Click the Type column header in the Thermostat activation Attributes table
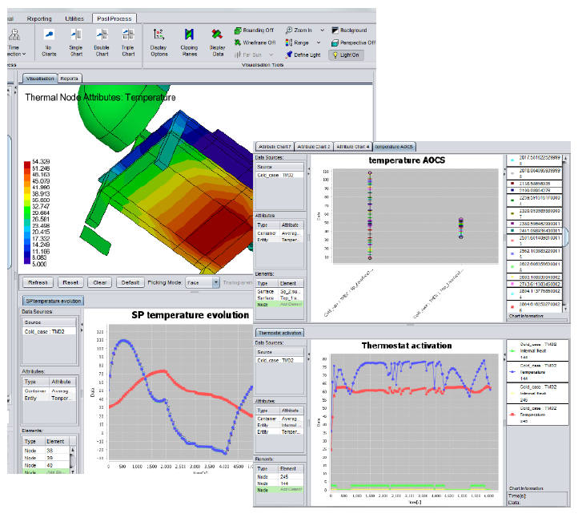The image size is (578, 522). [267, 411]
